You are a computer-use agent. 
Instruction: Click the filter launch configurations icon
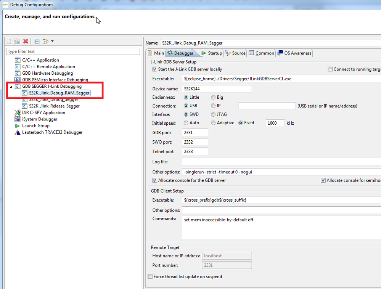[45, 41]
